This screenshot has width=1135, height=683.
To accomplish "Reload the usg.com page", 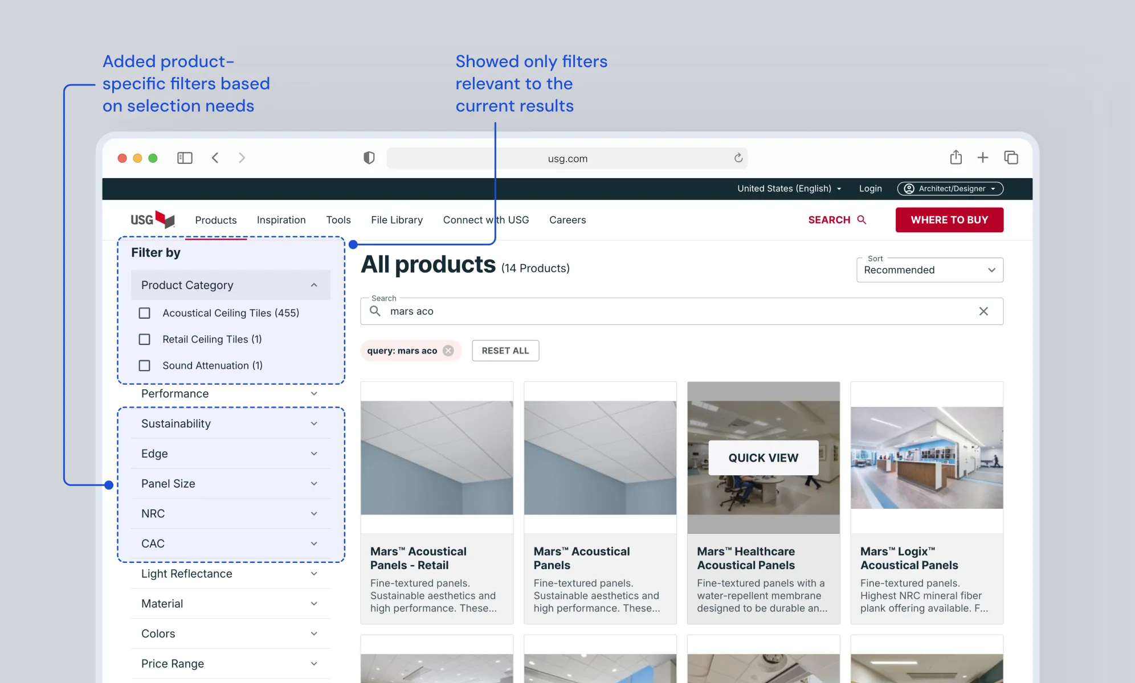I will point(738,158).
